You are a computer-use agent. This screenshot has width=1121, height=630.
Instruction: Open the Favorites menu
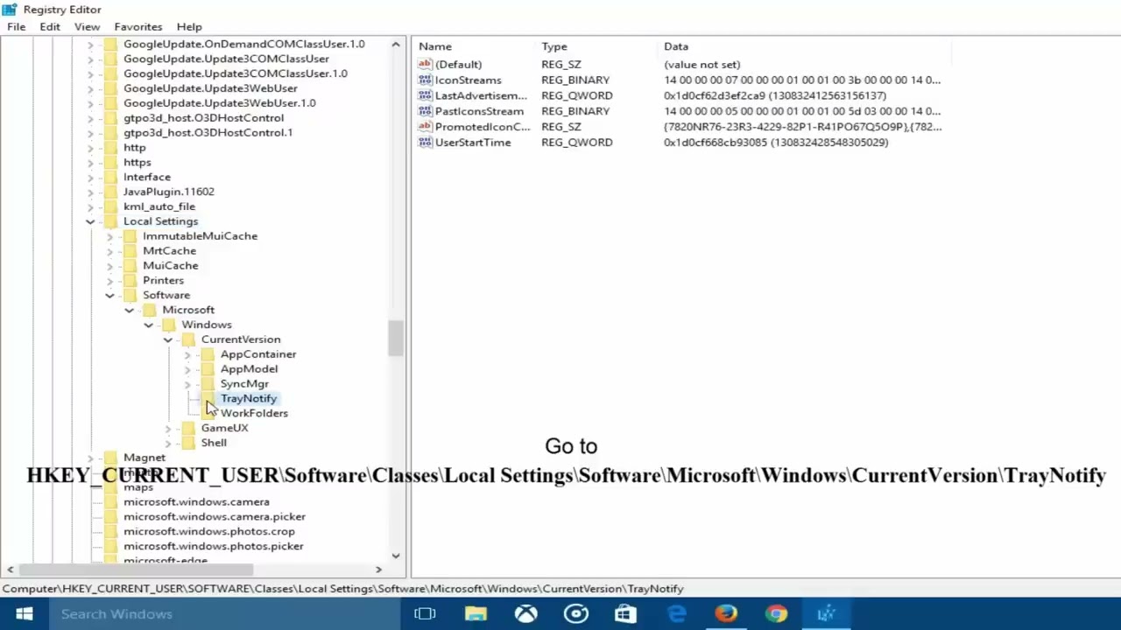(137, 27)
